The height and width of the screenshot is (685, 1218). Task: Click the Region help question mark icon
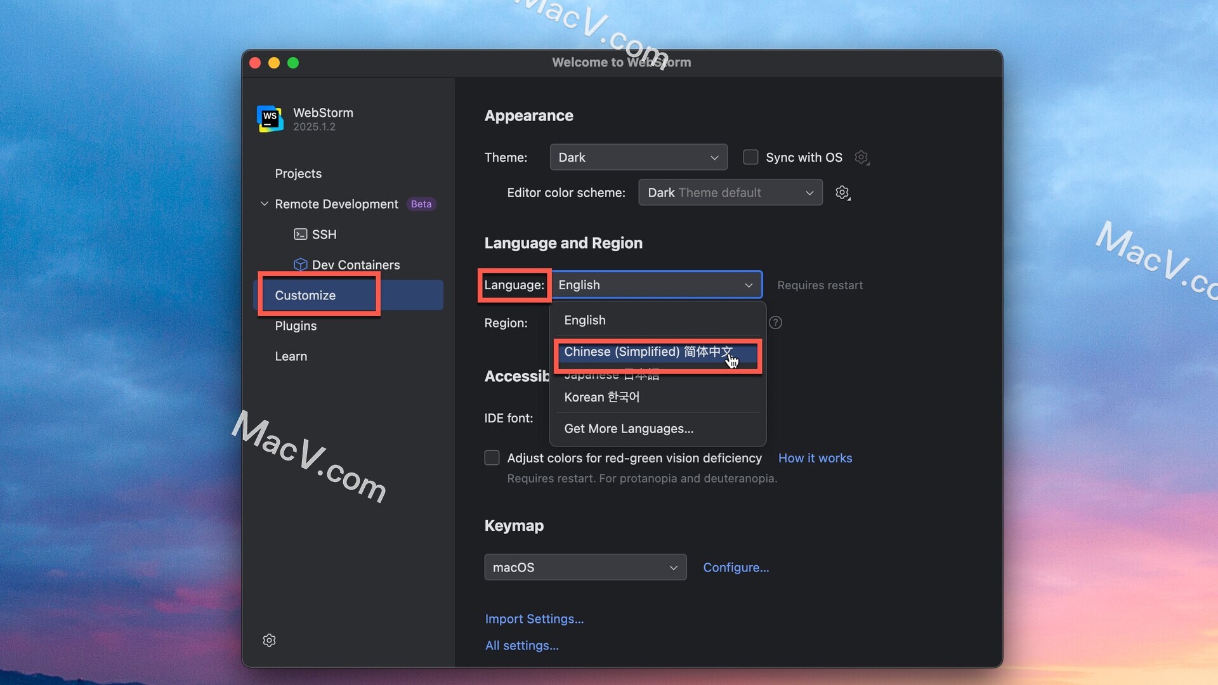[x=775, y=323]
